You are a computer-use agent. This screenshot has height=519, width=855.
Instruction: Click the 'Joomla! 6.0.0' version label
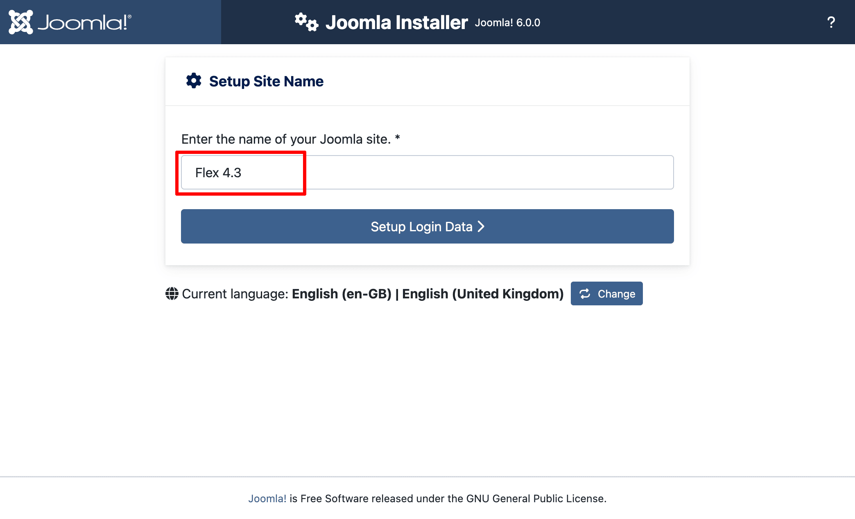pyautogui.click(x=507, y=23)
